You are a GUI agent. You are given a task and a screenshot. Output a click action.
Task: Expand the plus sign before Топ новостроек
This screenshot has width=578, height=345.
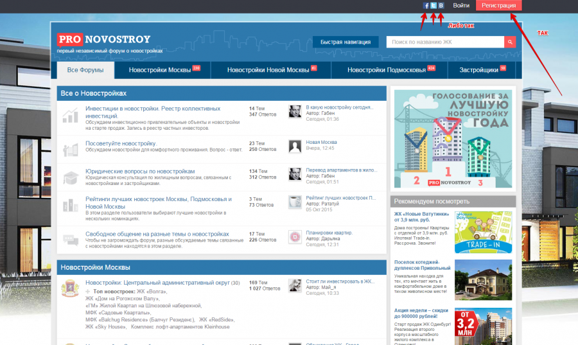coord(88,292)
